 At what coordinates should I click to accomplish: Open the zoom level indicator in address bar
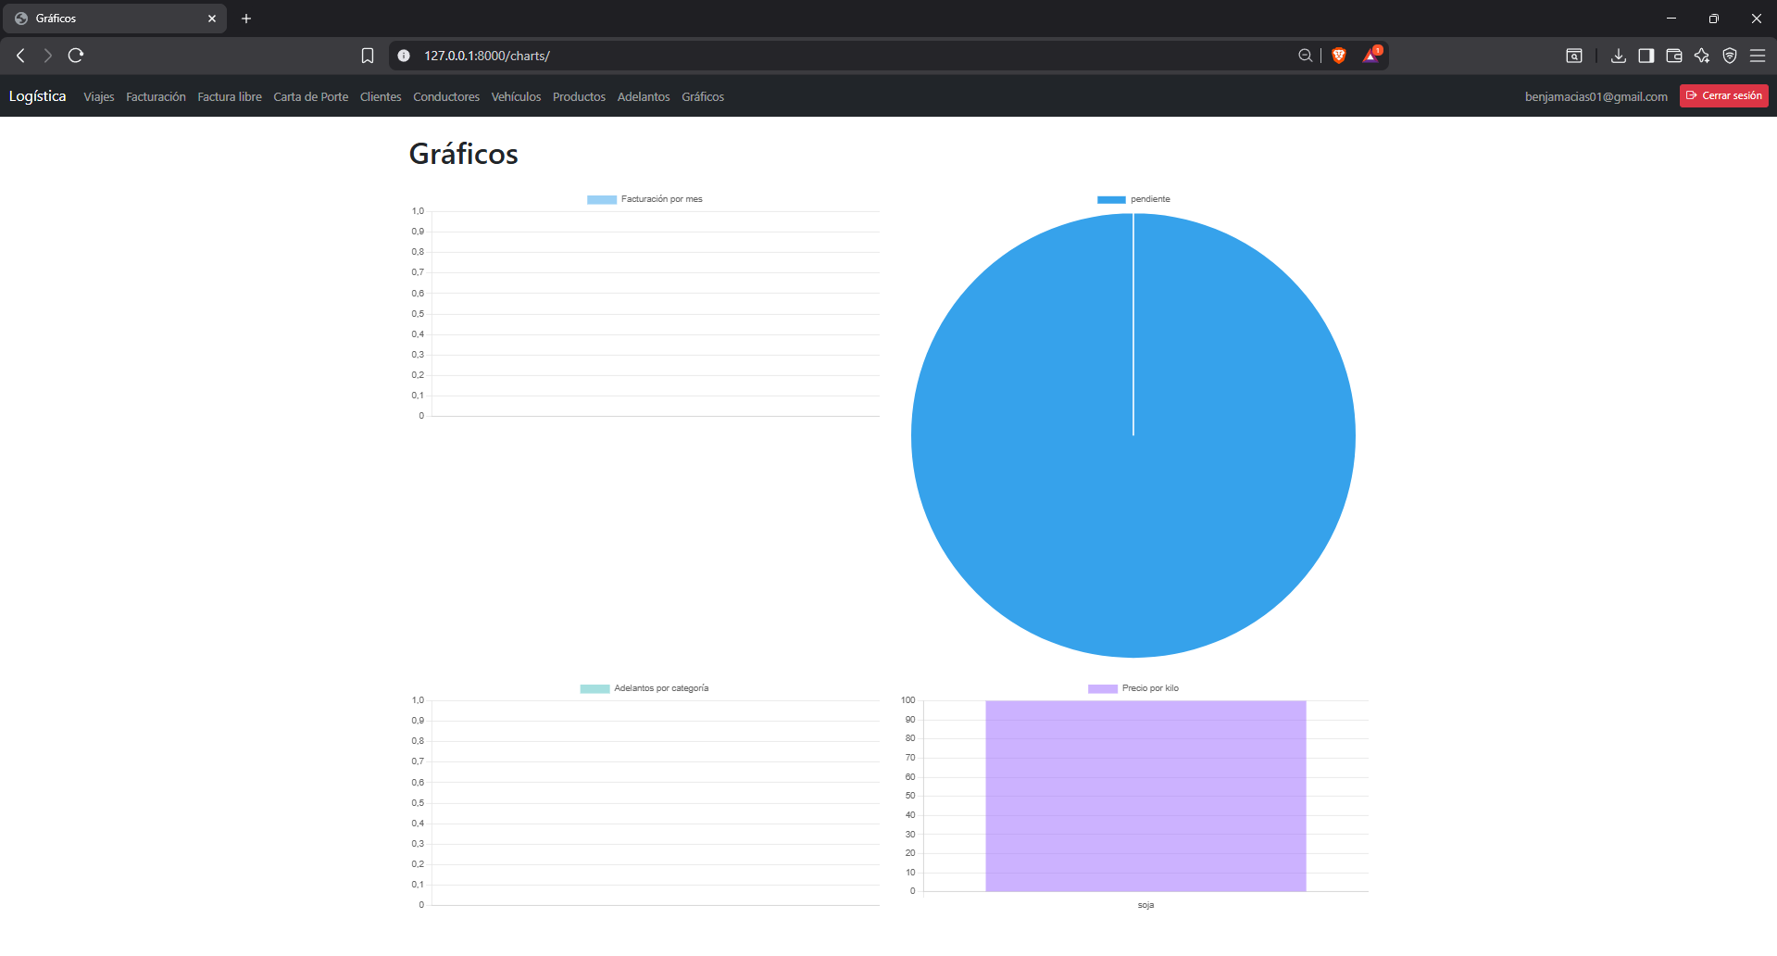coord(1305,56)
